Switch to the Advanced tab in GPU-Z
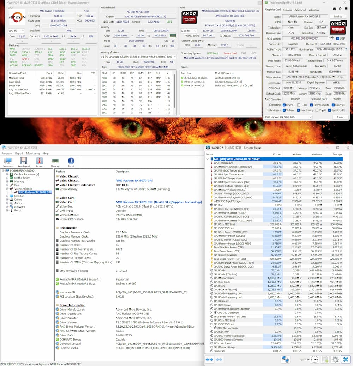 300,10
